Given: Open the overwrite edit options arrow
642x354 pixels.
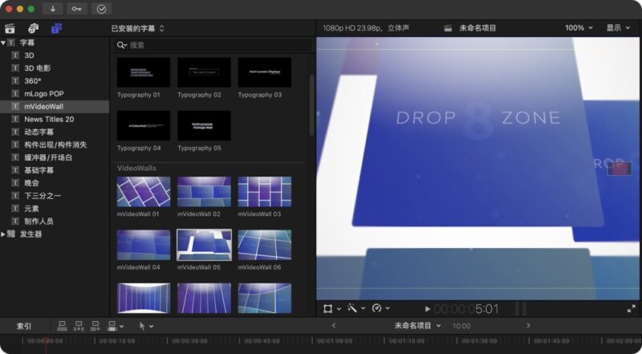Looking at the screenshot, I should pos(122,327).
